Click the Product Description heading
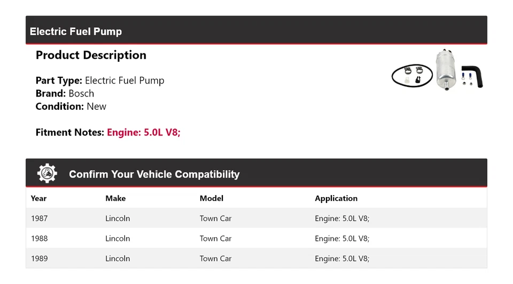The height and width of the screenshot is (284, 513). pyautogui.click(x=91, y=55)
